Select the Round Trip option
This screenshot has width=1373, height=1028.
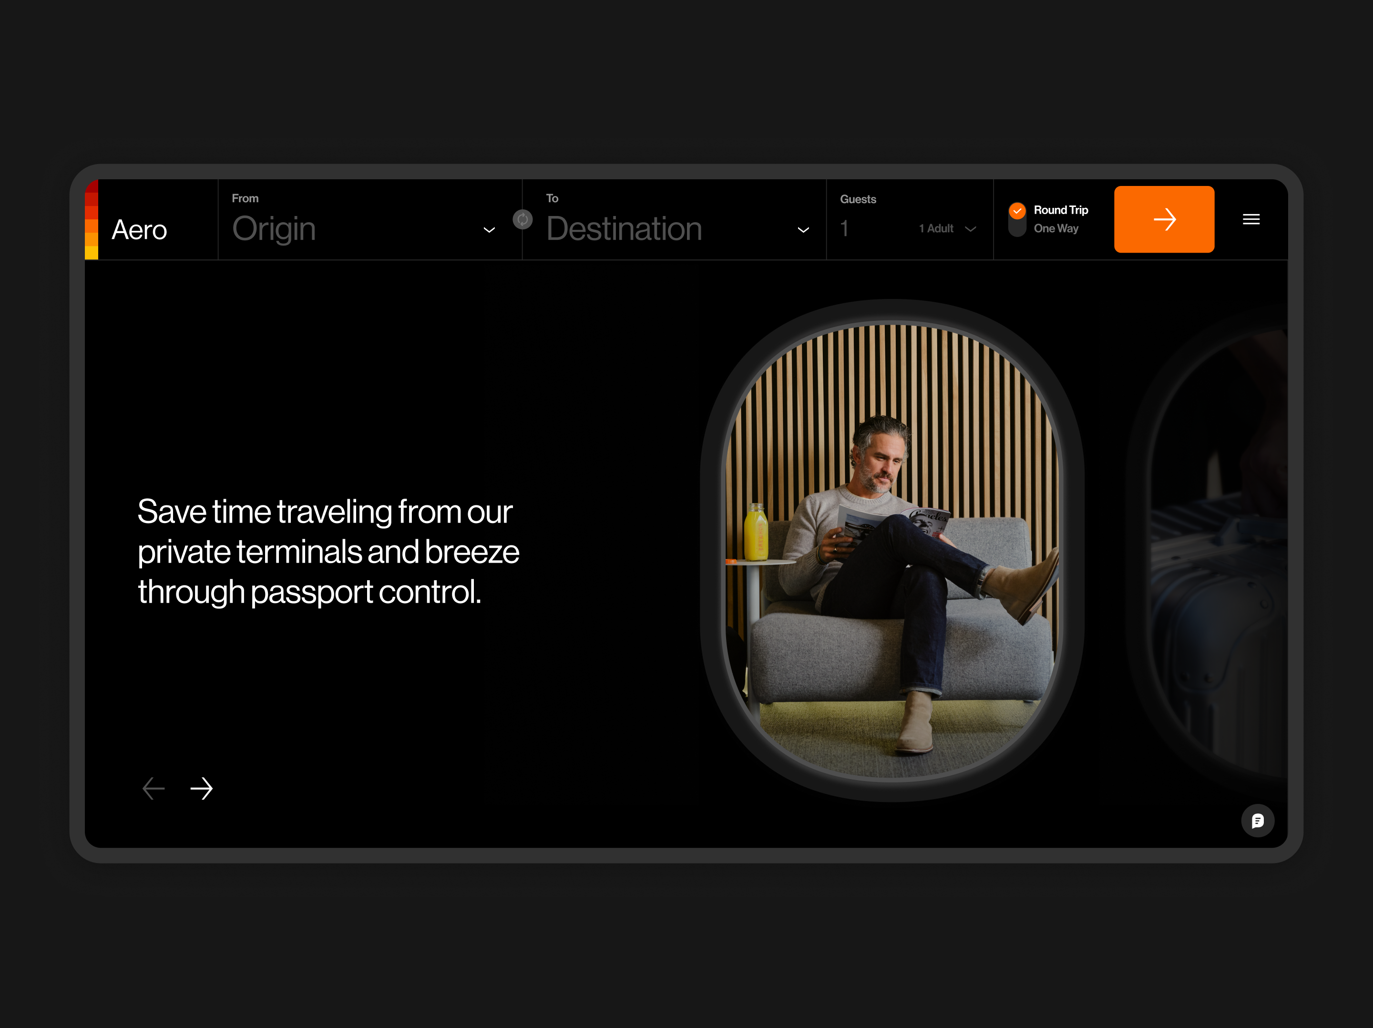1060,210
